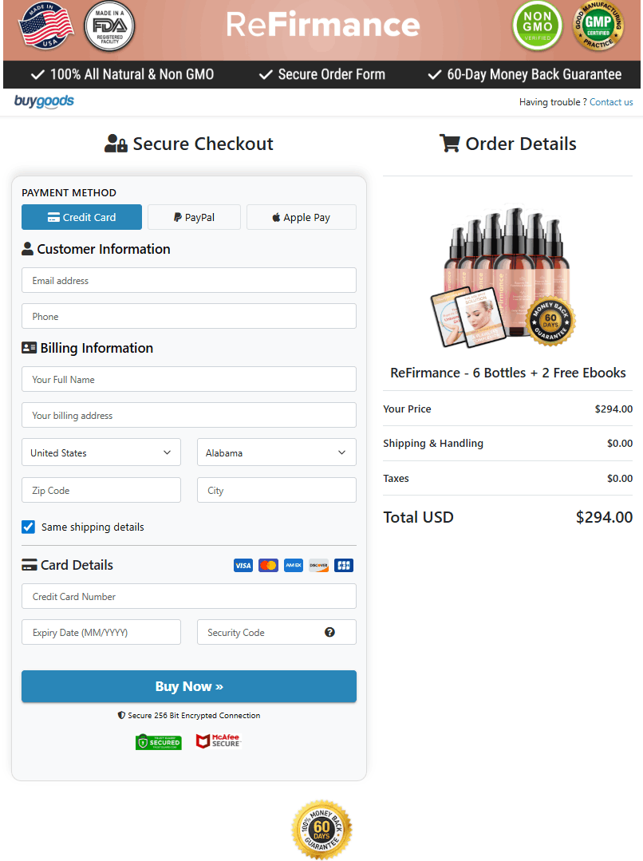Click the Discover card icon
643x861 pixels.
click(x=318, y=565)
